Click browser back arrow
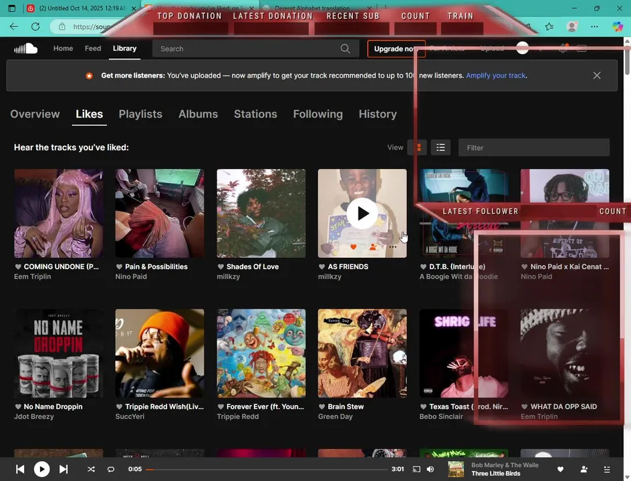 [13, 27]
